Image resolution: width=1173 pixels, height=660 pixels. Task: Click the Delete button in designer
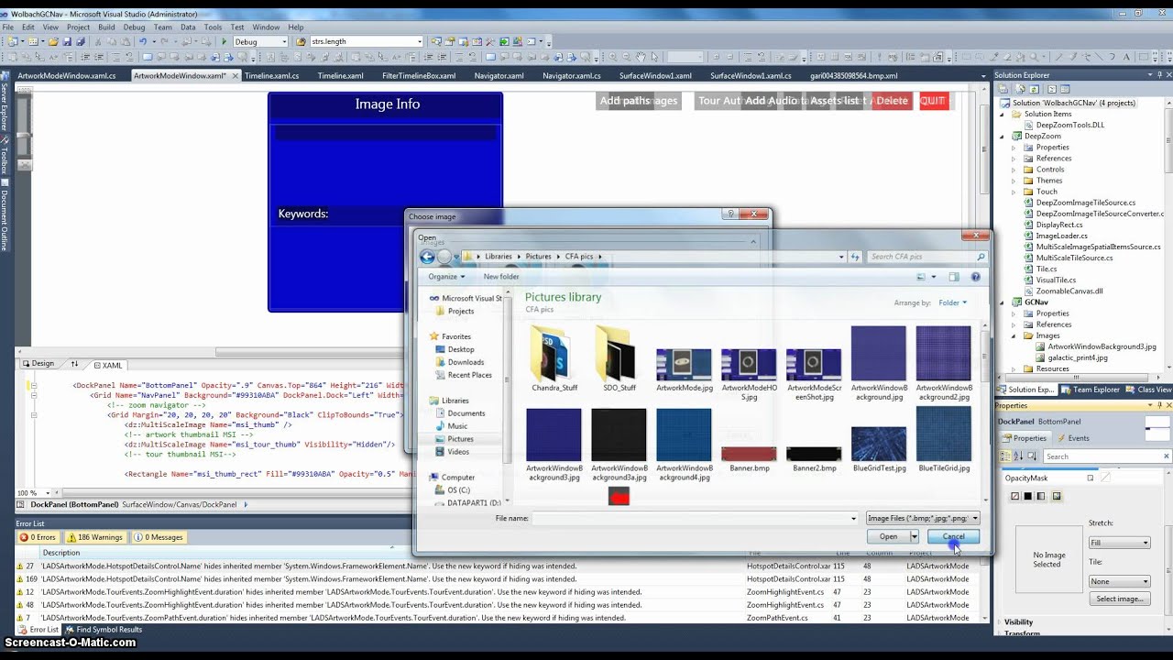[x=892, y=101]
